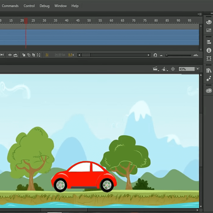This screenshot has width=213, height=213.
Task: Toggle Onion Skin in timeline controls
Action: point(24,55)
